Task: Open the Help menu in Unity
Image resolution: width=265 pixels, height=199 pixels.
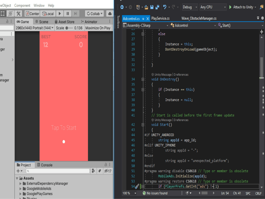Action: [51, 5]
